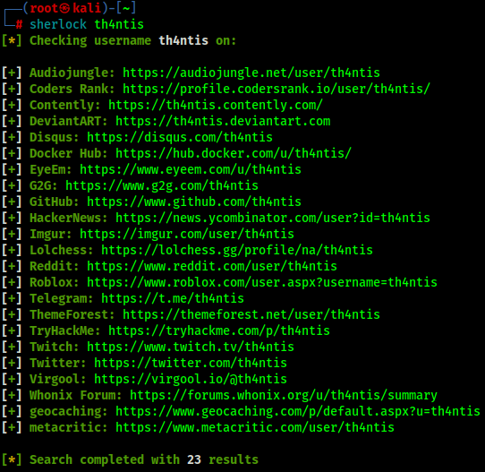Follow the Disqus th4ntis link
This screenshot has height=472, width=485.
[180, 137]
